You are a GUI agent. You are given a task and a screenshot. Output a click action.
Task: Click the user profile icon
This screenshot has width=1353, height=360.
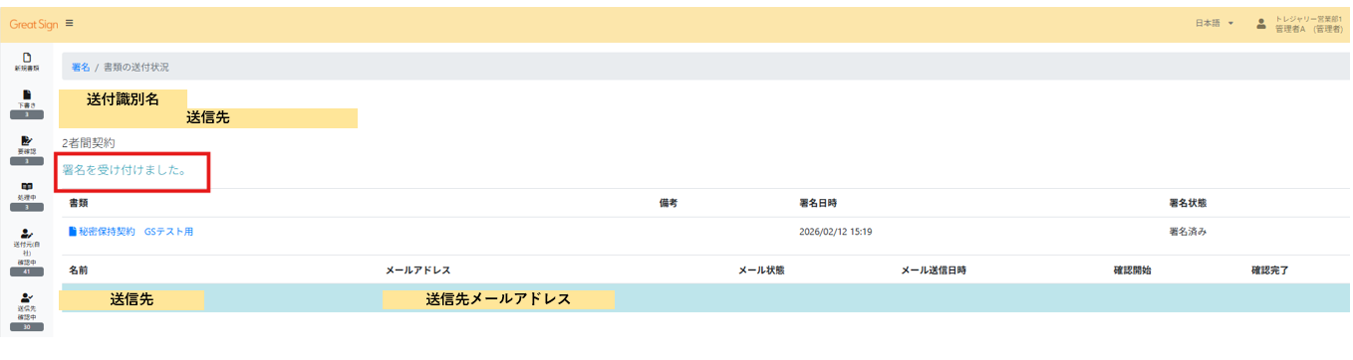pyautogui.click(x=1260, y=23)
